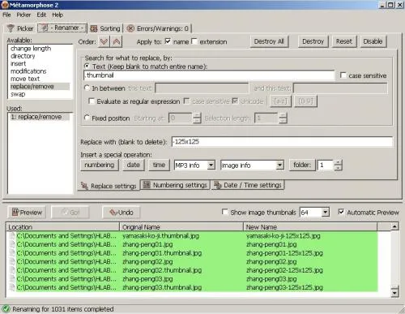Open the Edit menu
Viewport: 405px width, 314px height.
point(41,15)
